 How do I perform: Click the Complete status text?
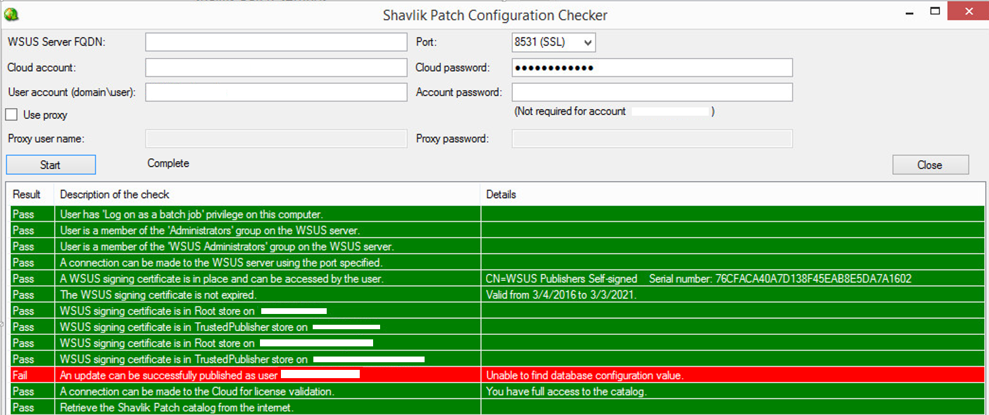click(x=168, y=163)
